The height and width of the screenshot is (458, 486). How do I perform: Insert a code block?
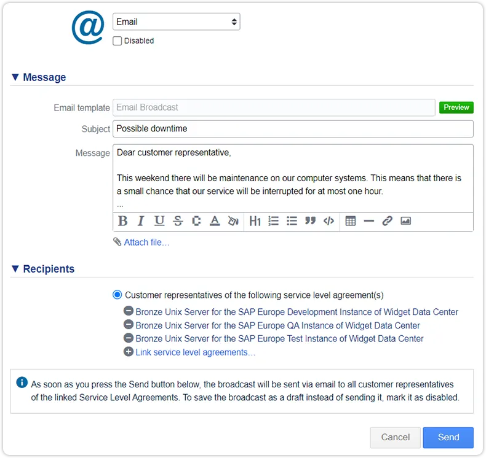(x=329, y=221)
